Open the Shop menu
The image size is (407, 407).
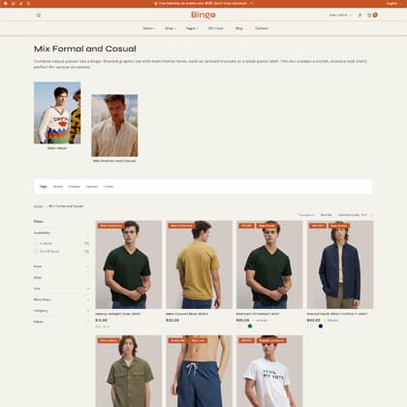(x=171, y=28)
